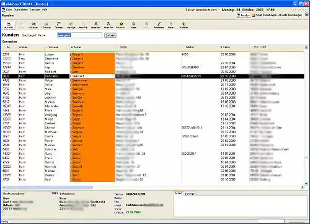Image resolution: width=310 pixels, height=224 pixels.
Task: Sort by the Straße column header
Action: (x=148, y=47)
